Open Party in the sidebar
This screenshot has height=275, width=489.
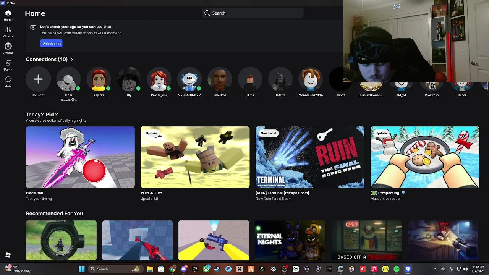coord(8,65)
